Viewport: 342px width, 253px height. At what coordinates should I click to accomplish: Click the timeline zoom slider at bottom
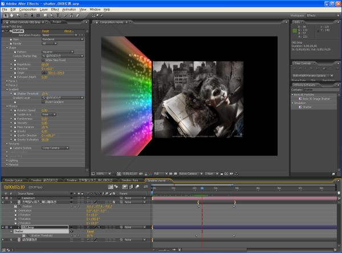166,250
